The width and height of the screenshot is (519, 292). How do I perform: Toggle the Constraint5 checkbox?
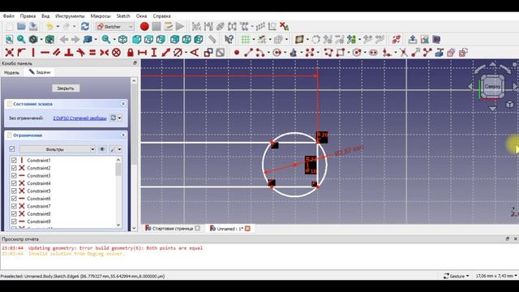[14, 191]
